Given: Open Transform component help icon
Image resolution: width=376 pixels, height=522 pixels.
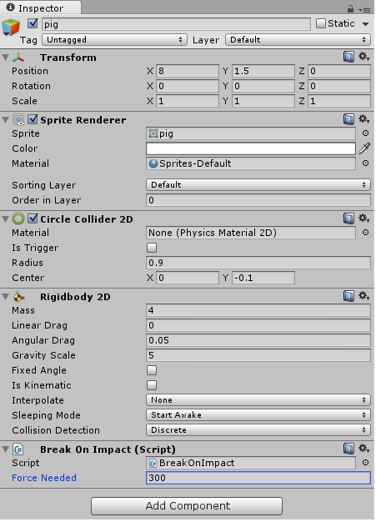Looking at the screenshot, I should pos(348,57).
